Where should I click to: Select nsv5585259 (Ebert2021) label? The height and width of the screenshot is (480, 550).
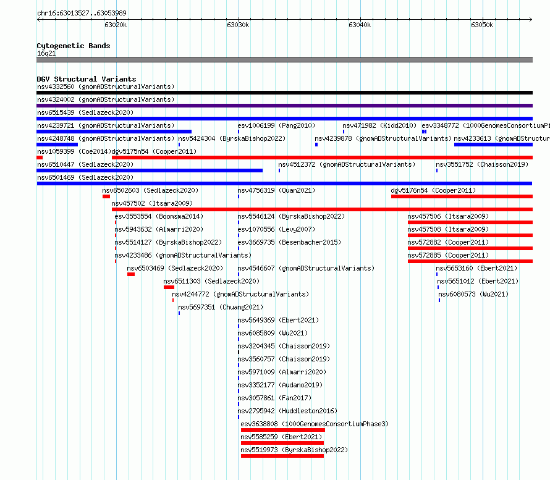[281, 437]
